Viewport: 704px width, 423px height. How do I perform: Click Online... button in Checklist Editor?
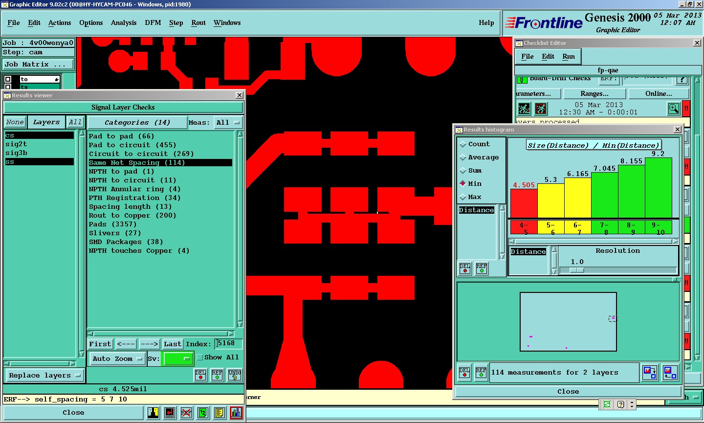click(x=659, y=94)
